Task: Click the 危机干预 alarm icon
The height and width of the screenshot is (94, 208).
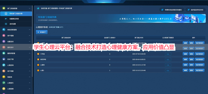Action: coord(4,59)
